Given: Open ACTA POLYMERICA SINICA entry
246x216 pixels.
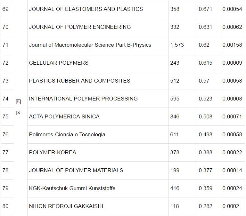Looking at the screenshot, I should [64, 116].
